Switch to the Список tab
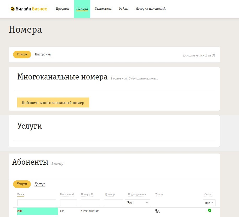239x217 pixels. [x=22, y=54]
